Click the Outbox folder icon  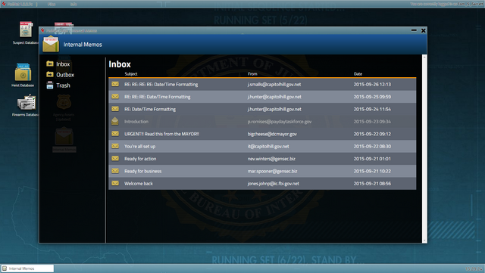tap(49, 74)
